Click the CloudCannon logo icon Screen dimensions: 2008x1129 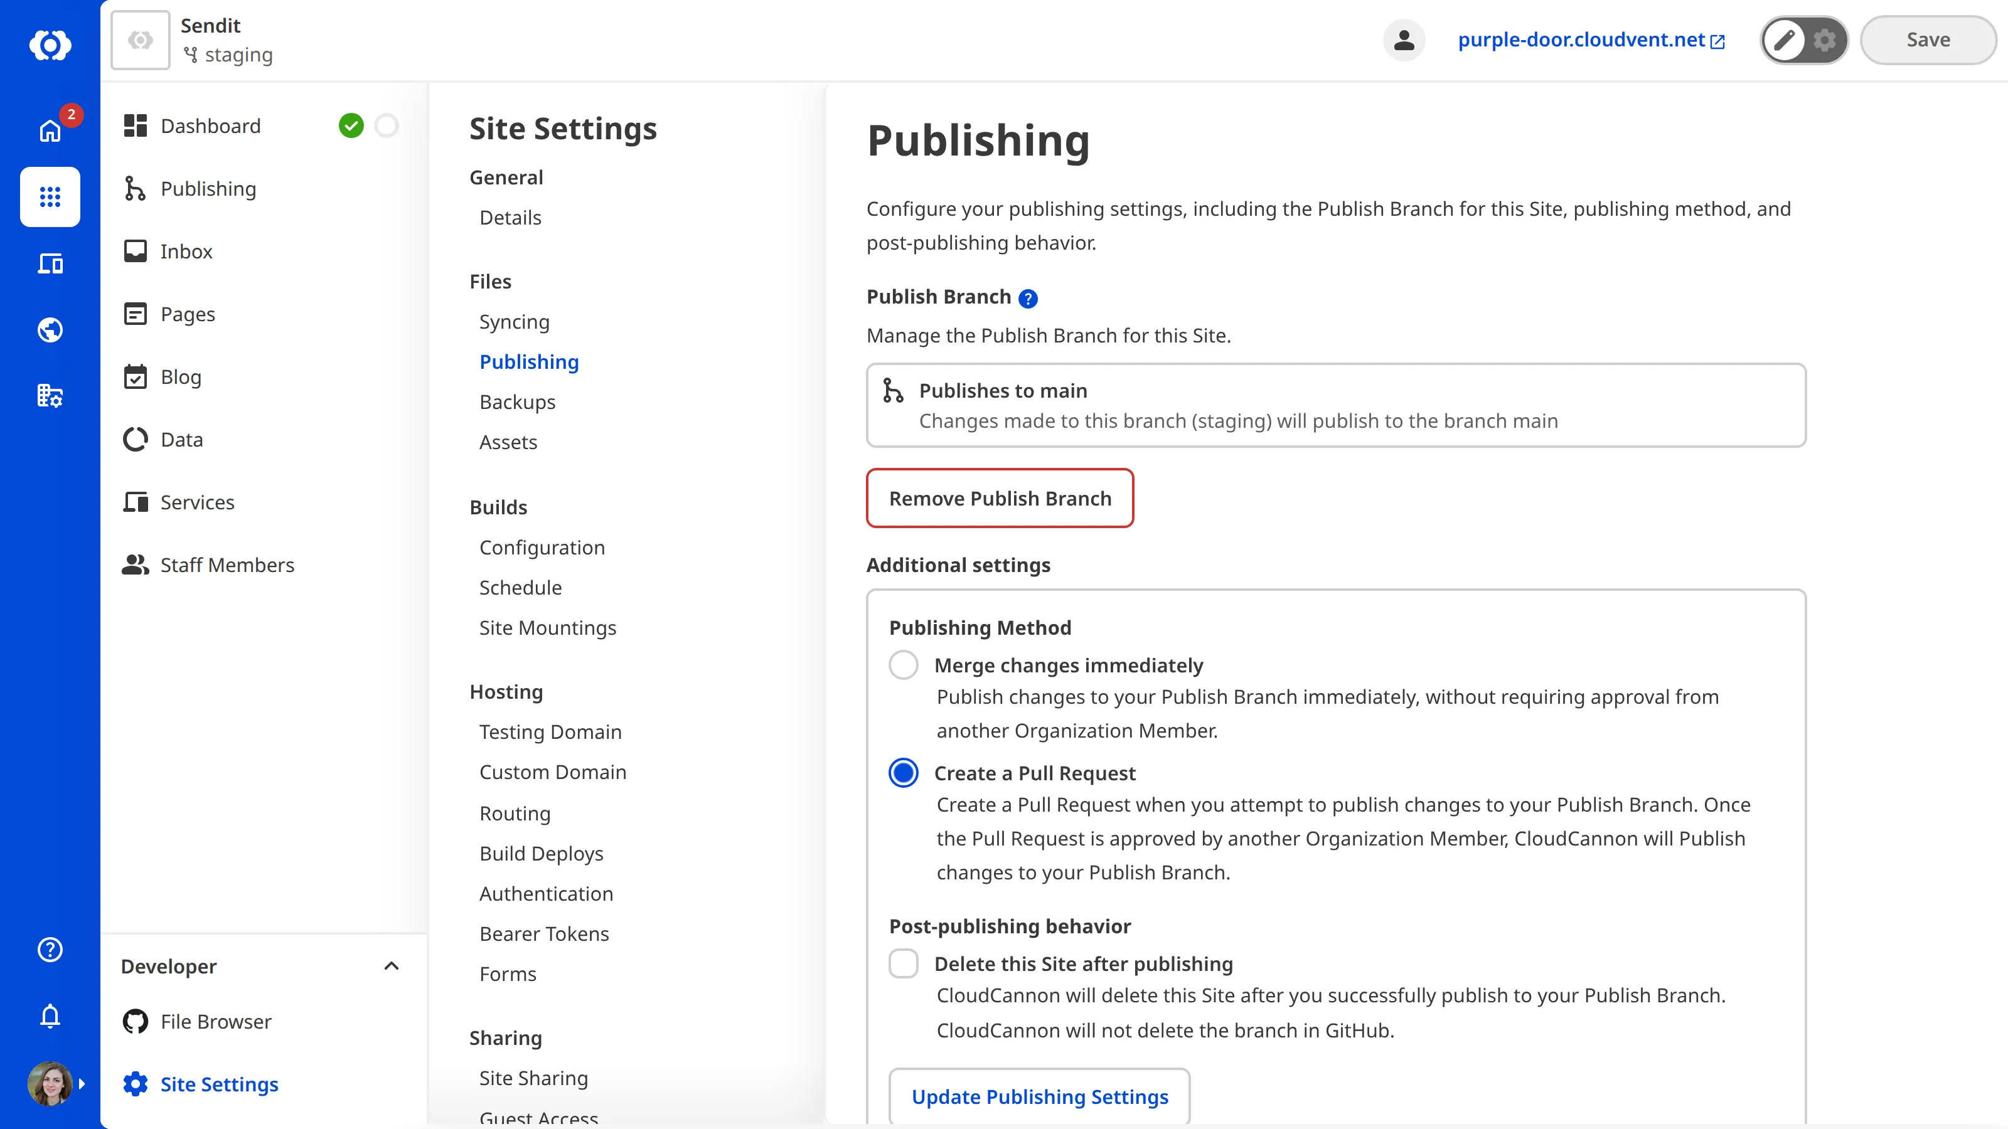[x=50, y=45]
